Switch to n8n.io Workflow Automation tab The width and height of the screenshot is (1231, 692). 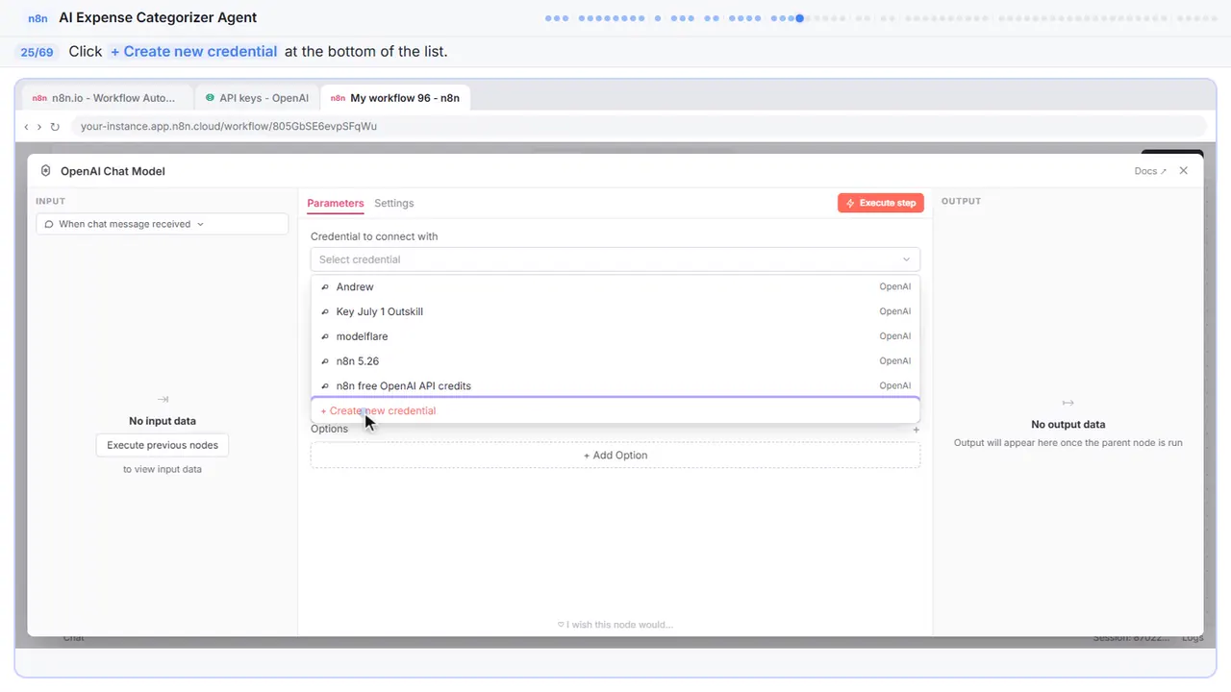[105, 98]
